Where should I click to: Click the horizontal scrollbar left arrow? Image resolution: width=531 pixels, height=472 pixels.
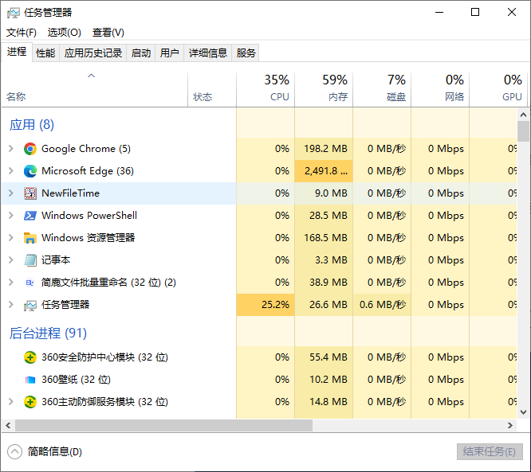click(x=8, y=425)
